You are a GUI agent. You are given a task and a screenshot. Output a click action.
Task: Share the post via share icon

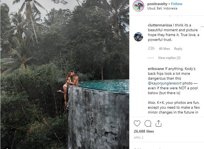(x=158, y=124)
